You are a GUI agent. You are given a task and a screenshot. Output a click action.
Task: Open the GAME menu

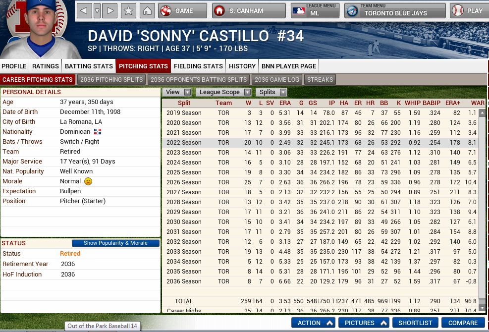(x=182, y=10)
